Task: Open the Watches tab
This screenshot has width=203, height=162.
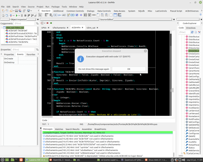Action: click(x=59, y=129)
